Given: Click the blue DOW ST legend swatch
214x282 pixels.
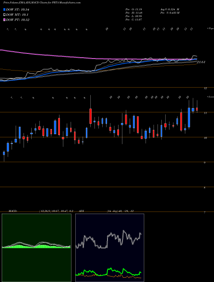Looking at the screenshot, I should pyautogui.click(x=4, y=10).
